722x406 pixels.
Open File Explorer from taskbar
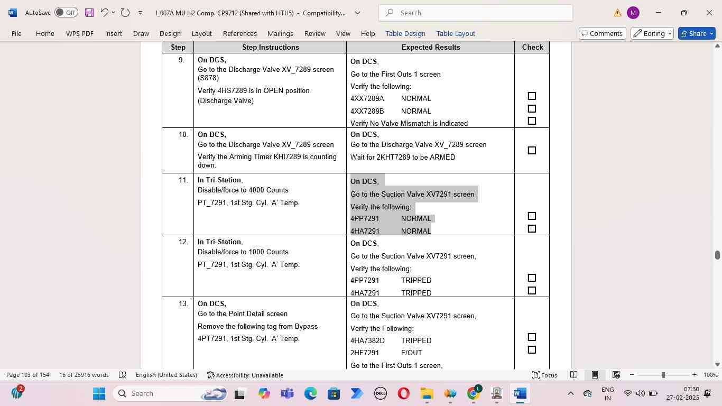(x=427, y=393)
